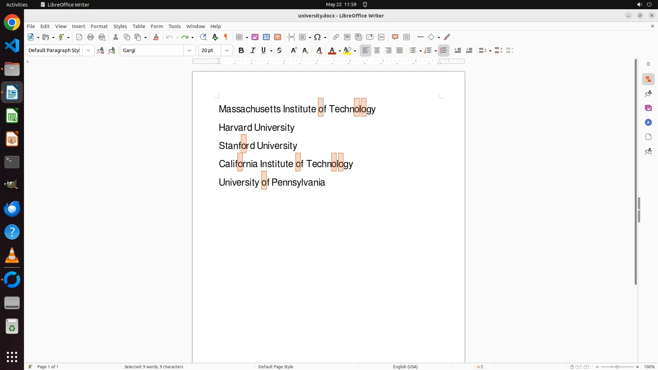658x370 pixels.
Task: Click the Clone Formatting paintbrush icon
Action: point(156,37)
